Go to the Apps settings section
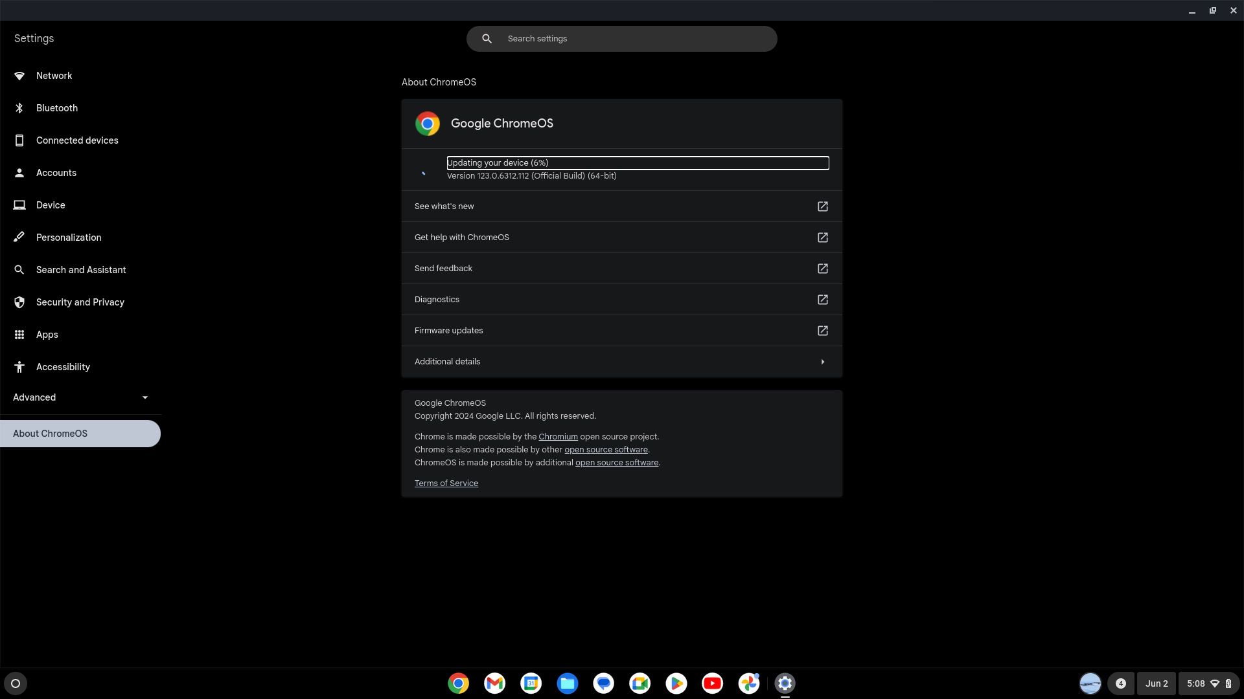Image resolution: width=1244 pixels, height=699 pixels. 80,335
